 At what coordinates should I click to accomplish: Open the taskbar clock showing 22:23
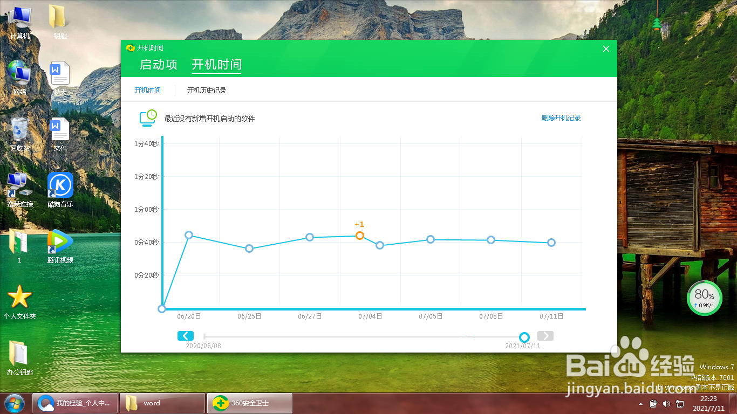[708, 403]
